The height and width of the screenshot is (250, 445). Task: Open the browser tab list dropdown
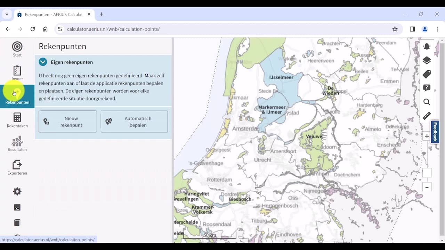click(x=7, y=14)
